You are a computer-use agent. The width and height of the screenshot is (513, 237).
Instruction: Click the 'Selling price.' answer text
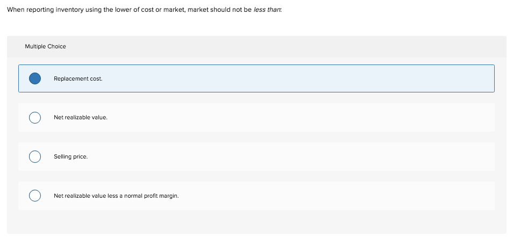[x=70, y=156]
